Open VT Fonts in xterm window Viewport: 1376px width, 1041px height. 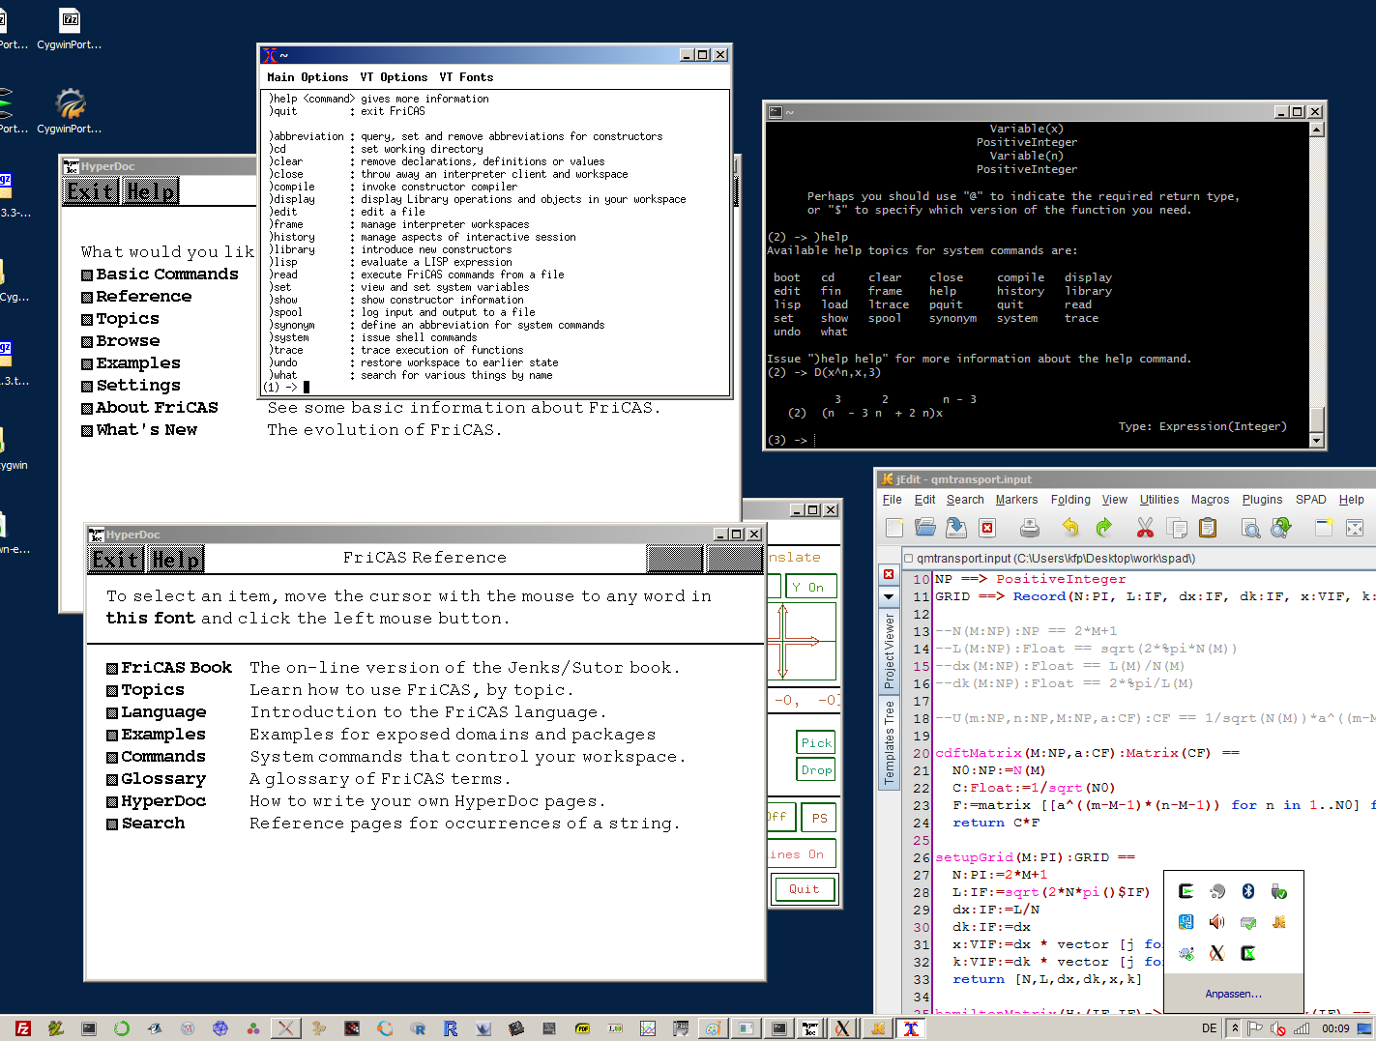(466, 77)
